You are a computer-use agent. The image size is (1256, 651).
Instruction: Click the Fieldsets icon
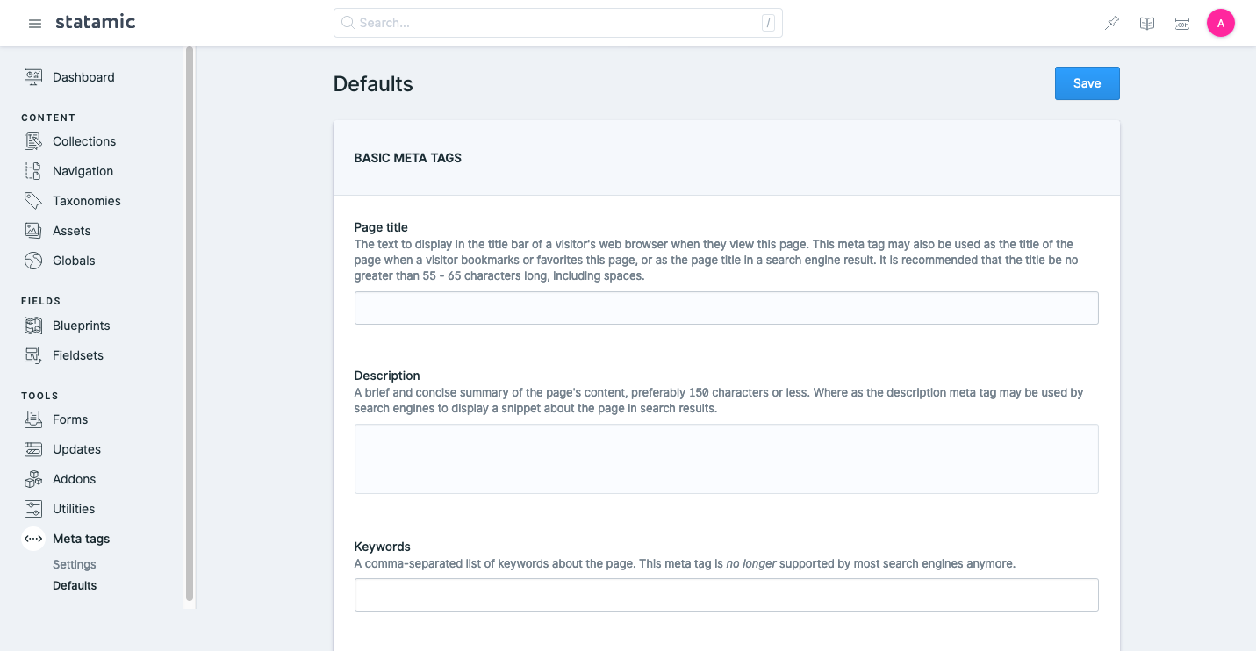click(x=33, y=355)
